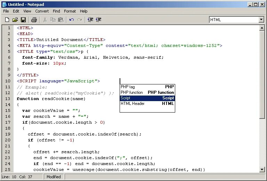Open the Find menu
Viewport: 267px width, 181px height.
56,11
